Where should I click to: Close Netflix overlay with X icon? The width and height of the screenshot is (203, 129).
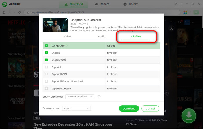pos(171,28)
